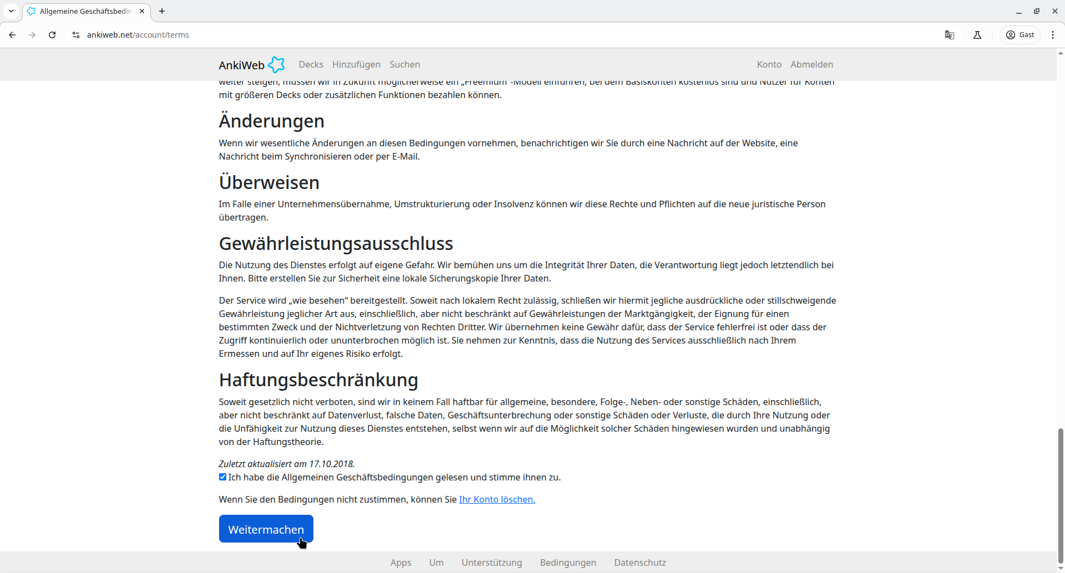Restore the browser window size
Image resolution: width=1065 pixels, height=573 pixels.
(1037, 11)
